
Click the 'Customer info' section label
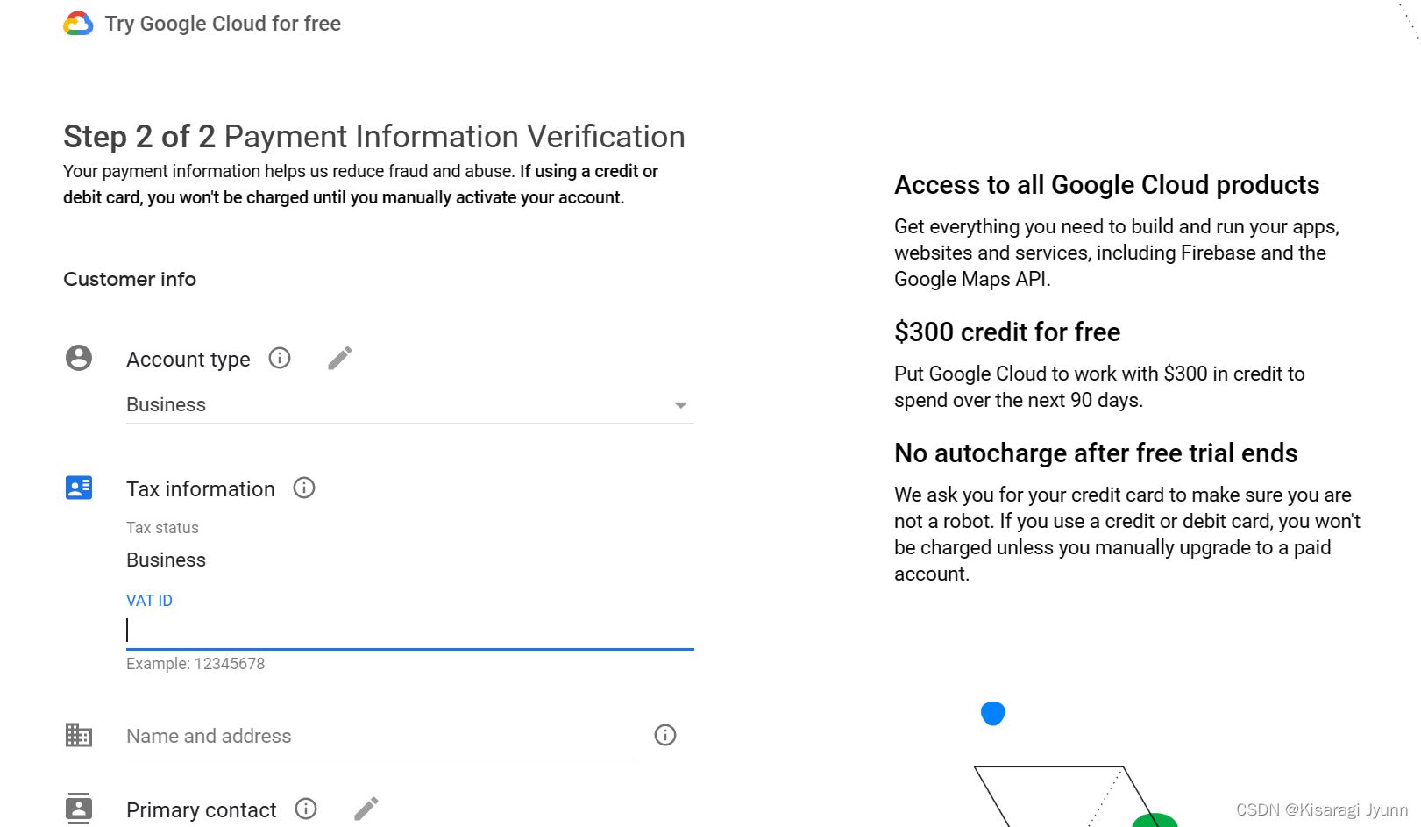(x=130, y=279)
